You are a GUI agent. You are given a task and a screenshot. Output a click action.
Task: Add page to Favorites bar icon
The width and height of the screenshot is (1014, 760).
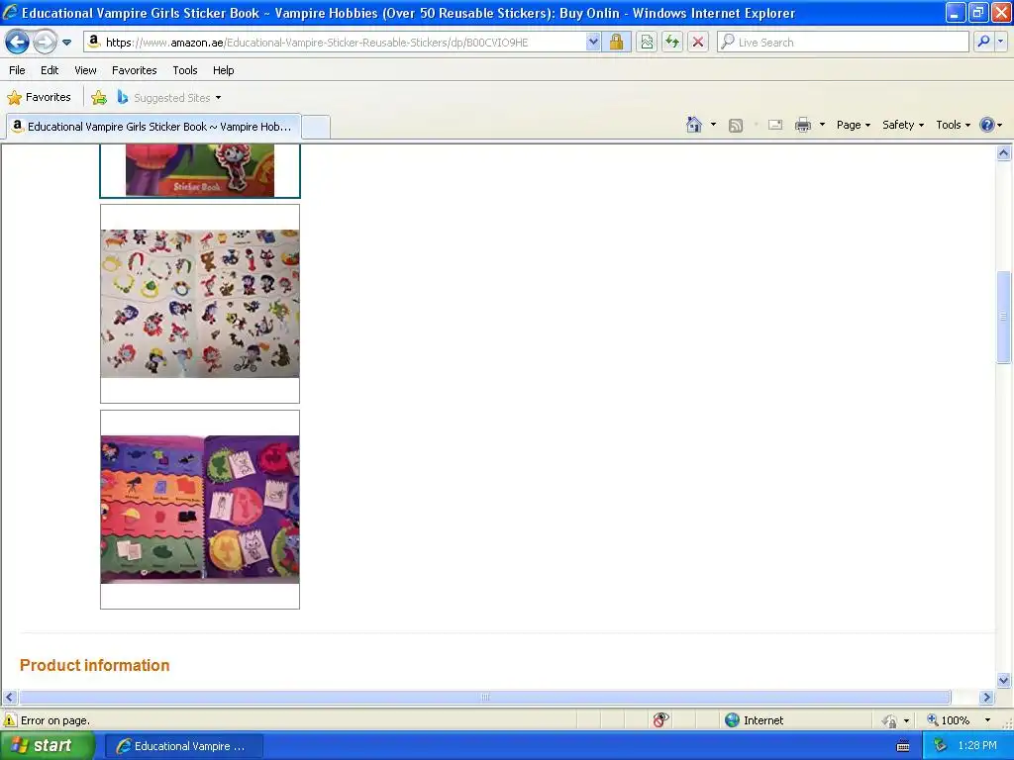point(99,98)
